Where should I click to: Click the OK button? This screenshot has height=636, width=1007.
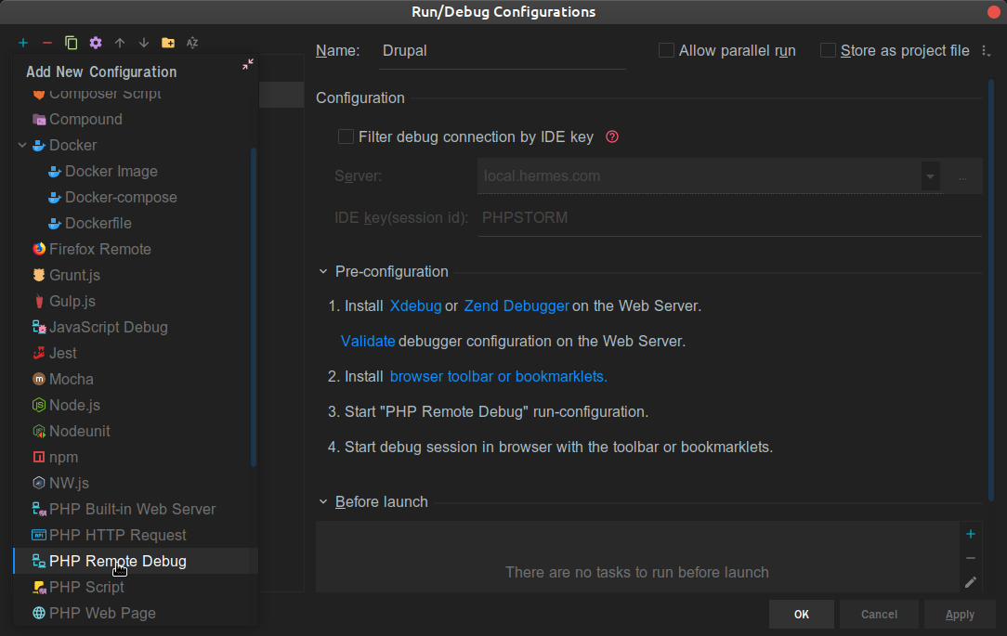802,614
